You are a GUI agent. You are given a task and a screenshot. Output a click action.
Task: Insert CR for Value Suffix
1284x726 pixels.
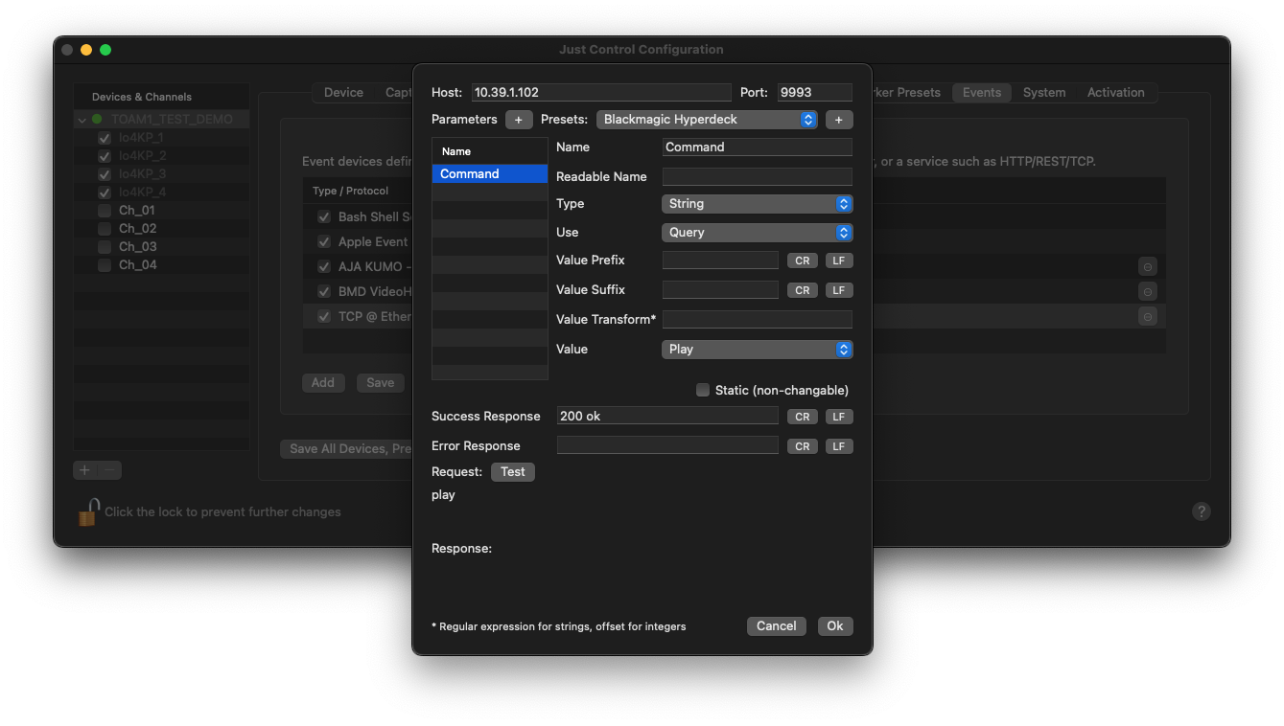pyautogui.click(x=802, y=290)
